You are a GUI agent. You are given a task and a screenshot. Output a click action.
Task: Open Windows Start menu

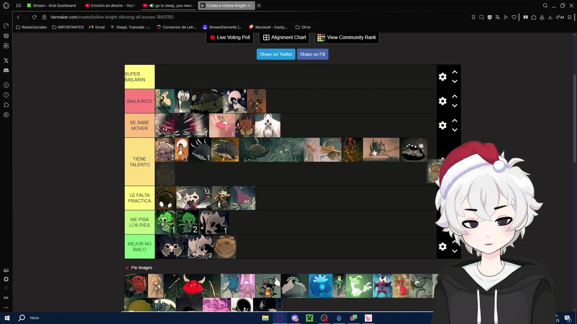pyautogui.click(x=7, y=318)
